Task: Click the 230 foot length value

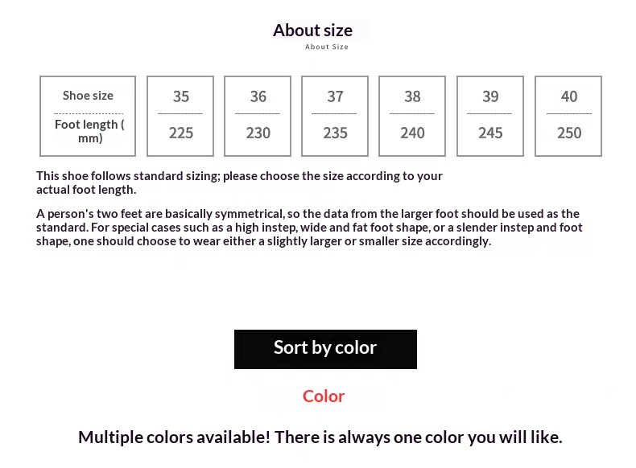Action: 258,133
